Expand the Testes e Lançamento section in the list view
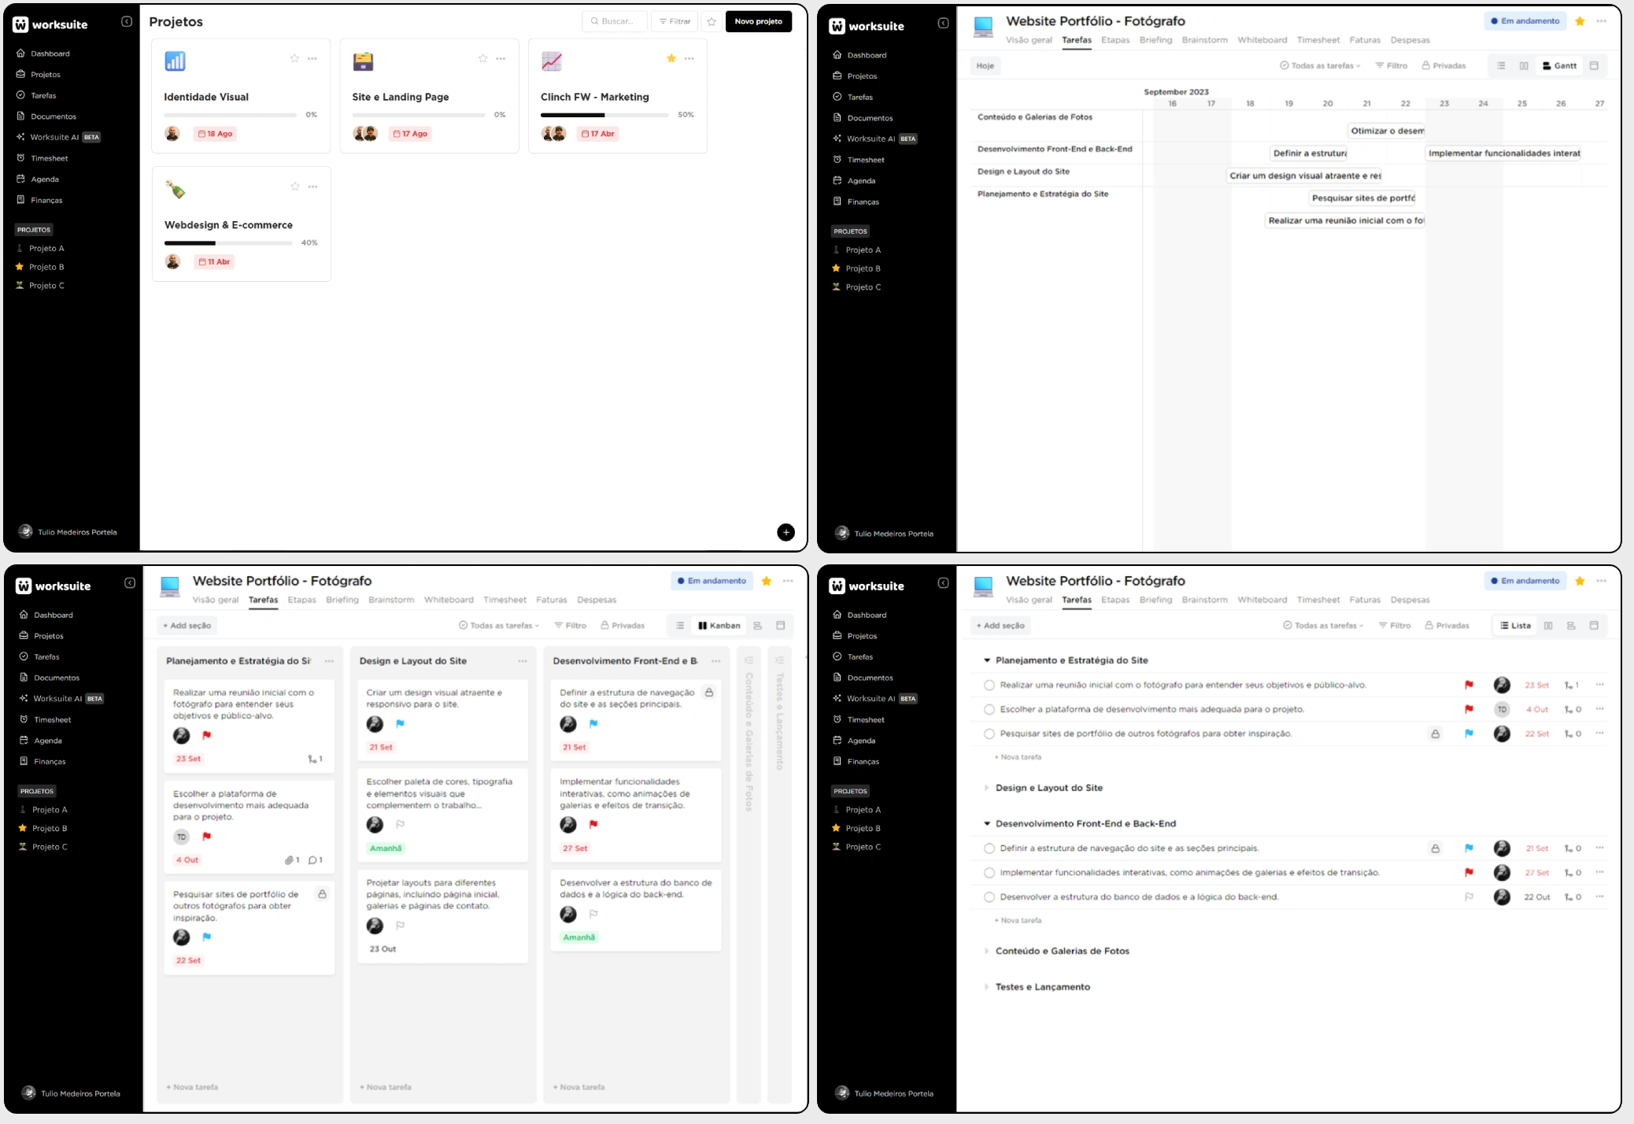 point(986,986)
